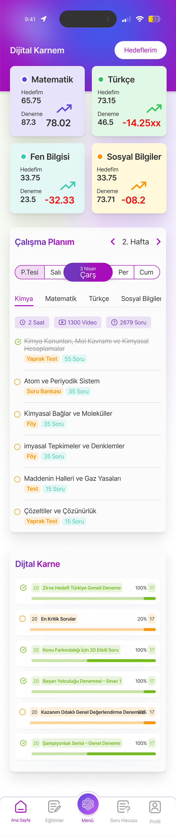Select the Çözeltiler ve Çözünürlük list item

coord(60,511)
